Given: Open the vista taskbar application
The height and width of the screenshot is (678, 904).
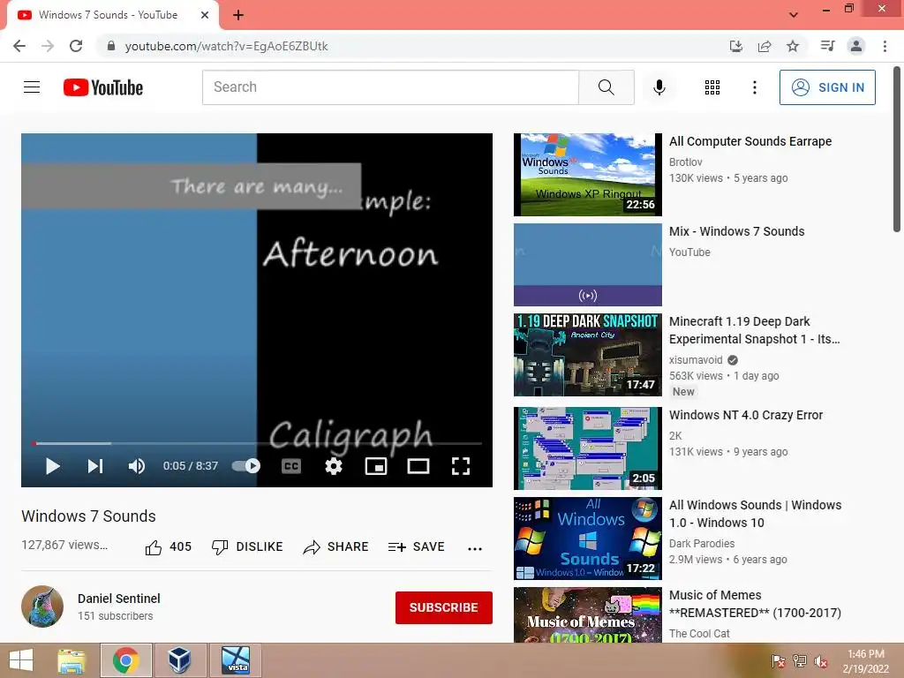Looking at the screenshot, I should pyautogui.click(x=236, y=660).
